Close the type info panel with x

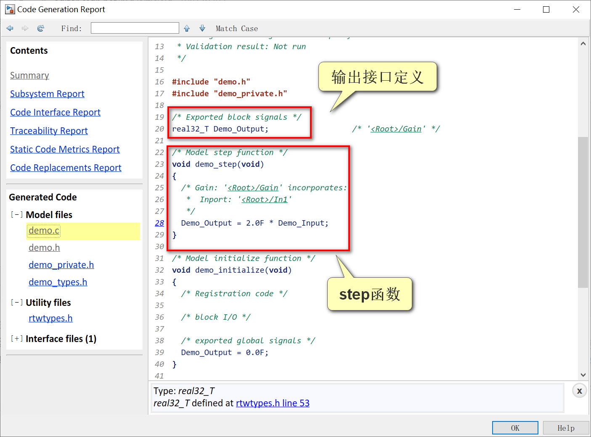[579, 391]
